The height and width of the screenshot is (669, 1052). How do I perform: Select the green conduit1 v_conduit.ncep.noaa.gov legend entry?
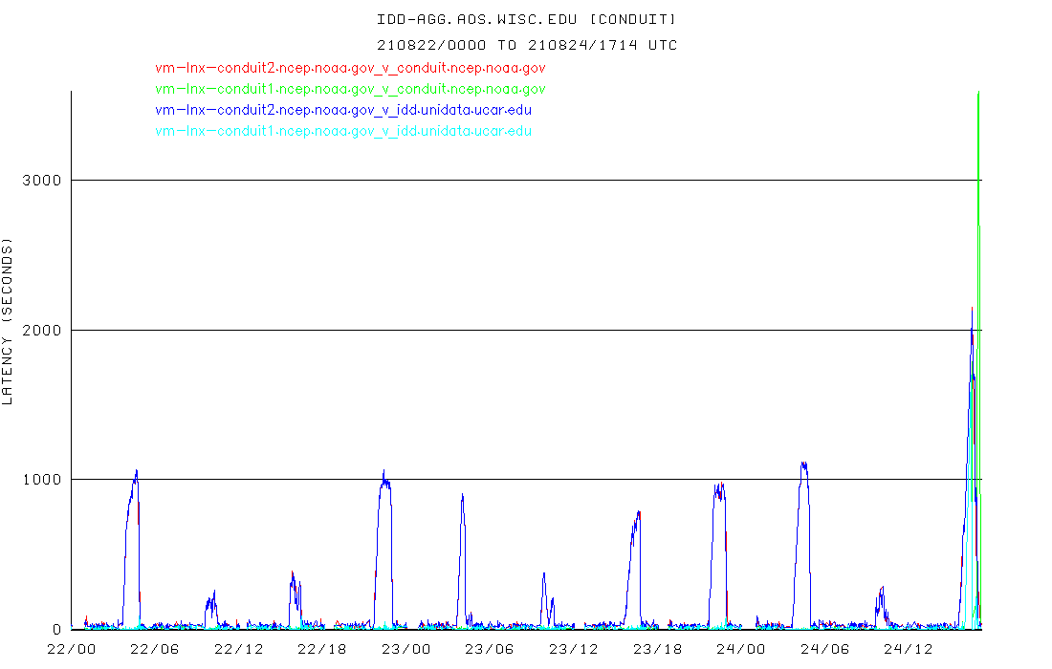(x=350, y=89)
